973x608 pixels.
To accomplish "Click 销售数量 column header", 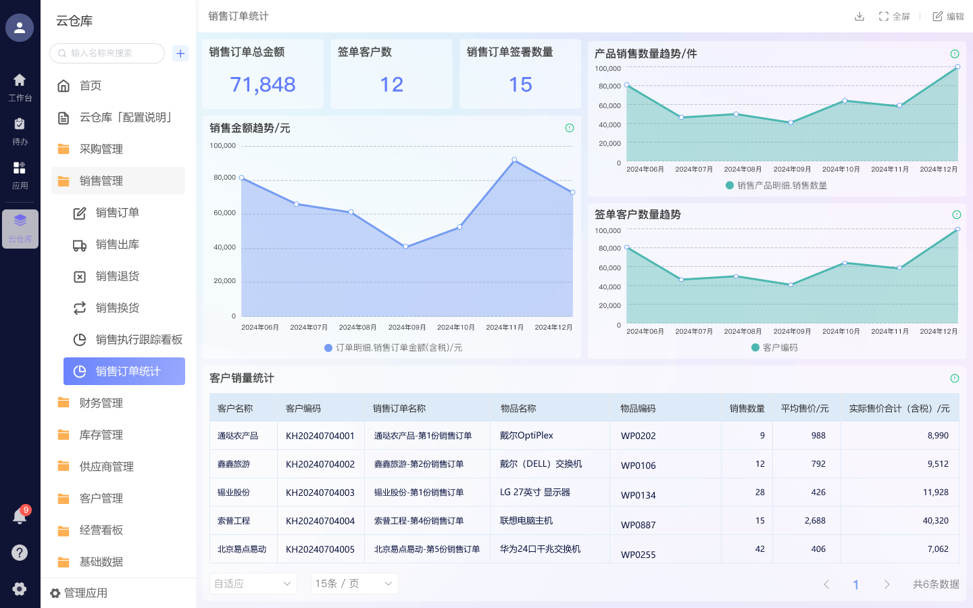I will (x=747, y=408).
